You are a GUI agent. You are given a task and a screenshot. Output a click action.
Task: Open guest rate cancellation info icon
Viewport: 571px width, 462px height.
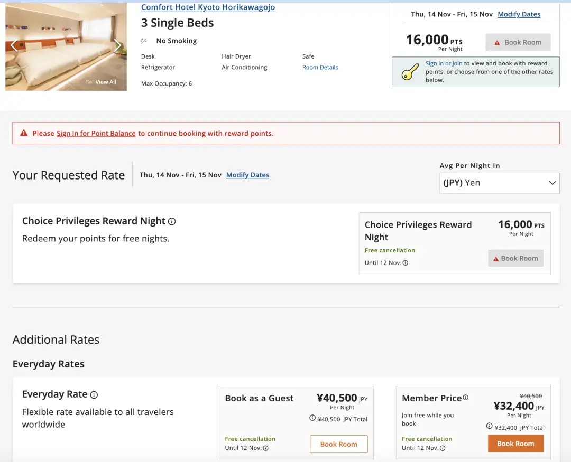(265, 448)
